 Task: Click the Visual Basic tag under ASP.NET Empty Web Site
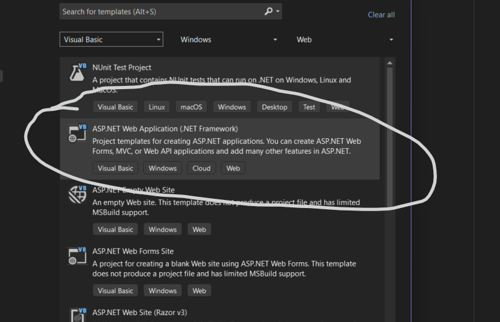coord(115,229)
